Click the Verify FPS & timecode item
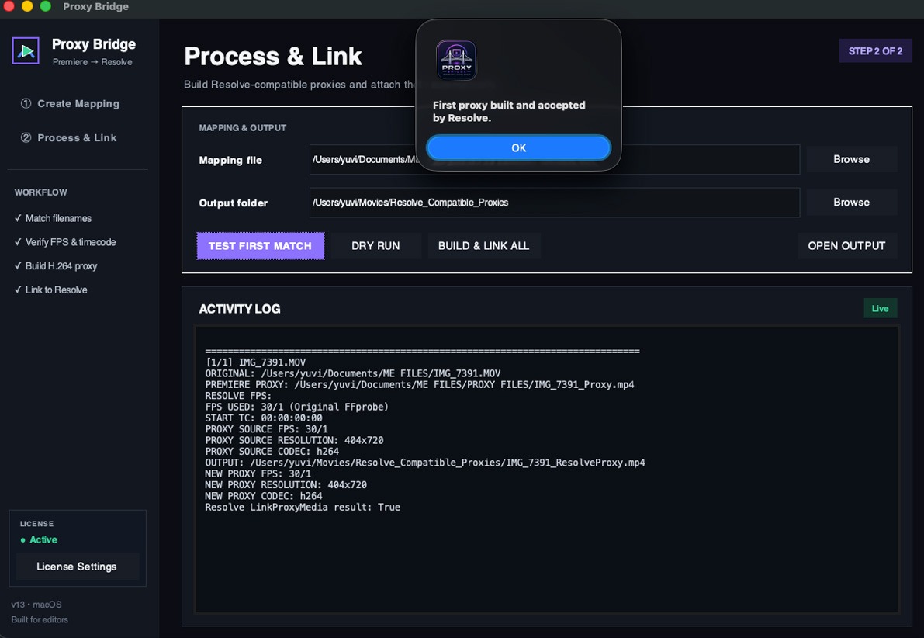924x638 pixels. 65,242
